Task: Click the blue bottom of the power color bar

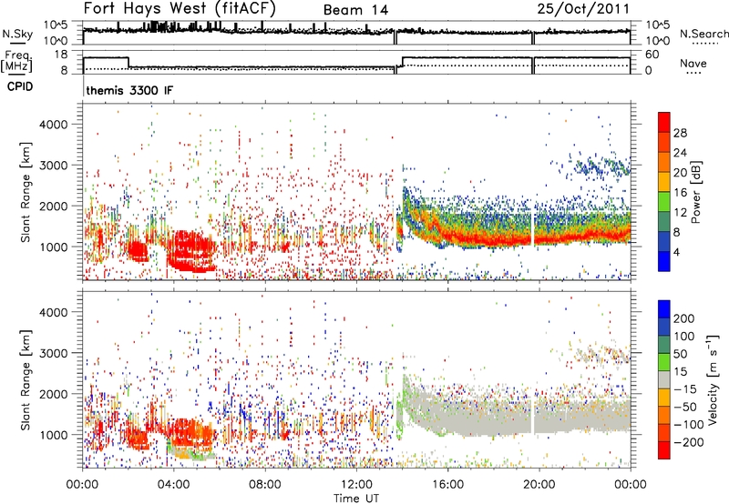Action: pyautogui.click(x=664, y=261)
